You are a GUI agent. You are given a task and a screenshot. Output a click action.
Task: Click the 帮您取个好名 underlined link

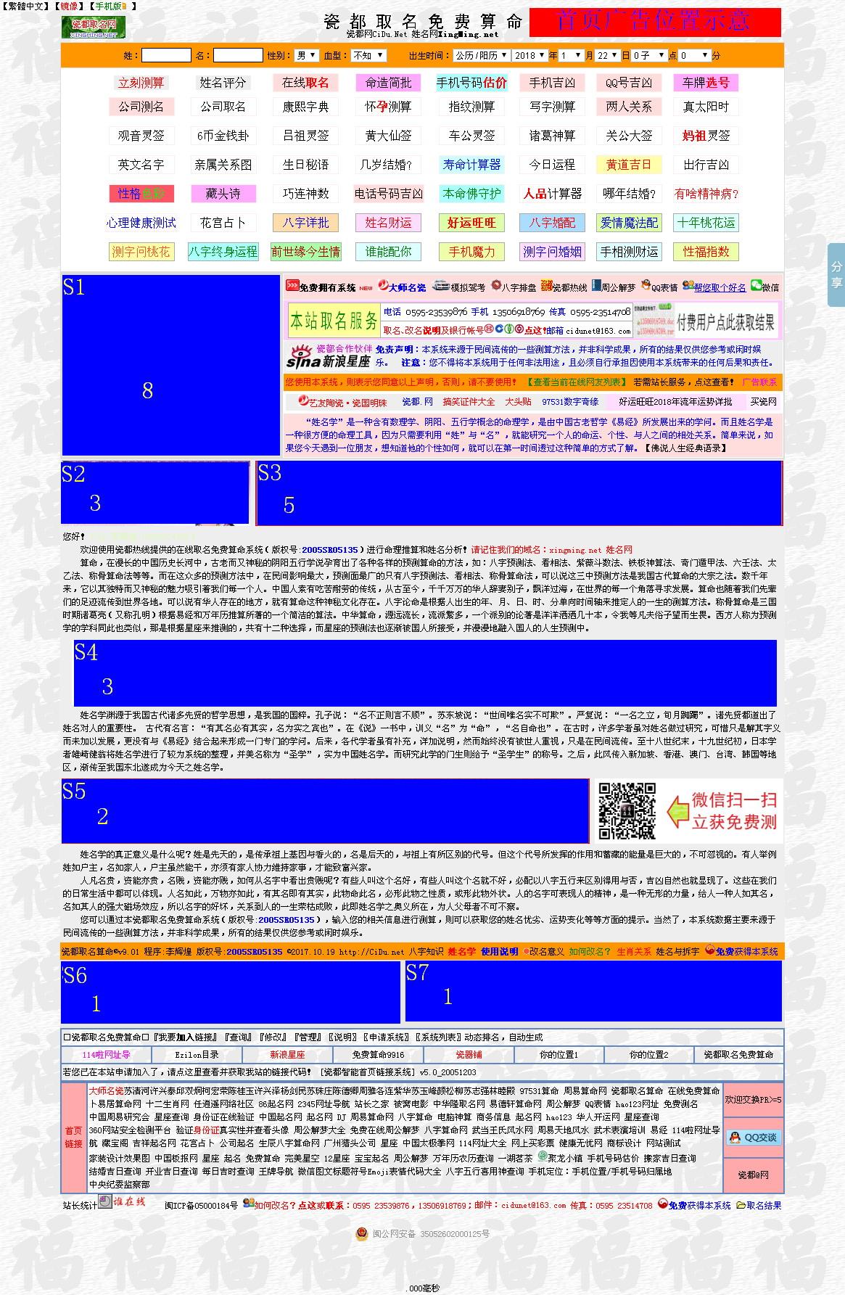pyautogui.click(x=720, y=287)
